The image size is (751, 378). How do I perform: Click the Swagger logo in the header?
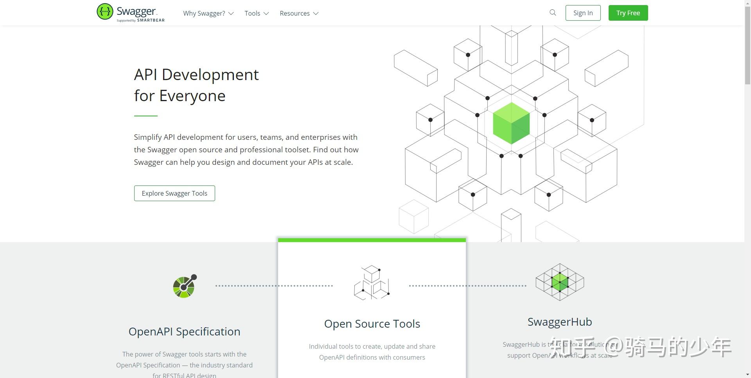pos(131,12)
